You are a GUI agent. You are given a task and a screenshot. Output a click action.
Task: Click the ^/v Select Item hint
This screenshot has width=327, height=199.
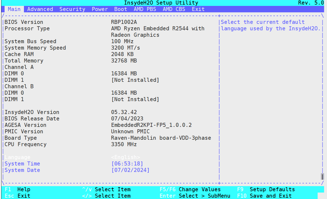click(x=106, y=189)
